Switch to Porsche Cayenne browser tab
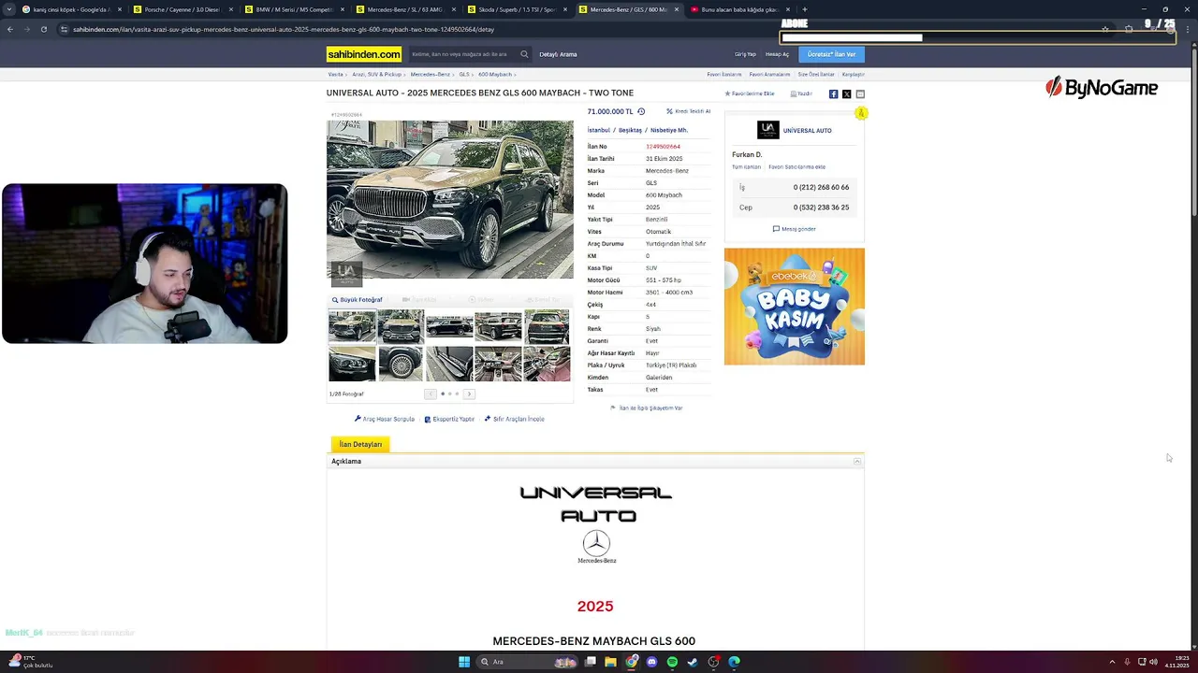The width and height of the screenshot is (1198, 673). pos(182,9)
